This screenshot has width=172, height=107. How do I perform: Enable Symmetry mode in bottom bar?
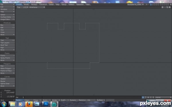coord(47,100)
